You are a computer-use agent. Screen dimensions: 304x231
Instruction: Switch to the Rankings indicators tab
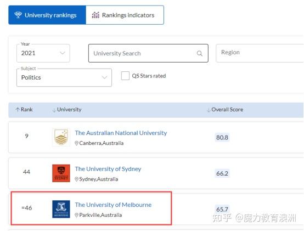[125, 15]
